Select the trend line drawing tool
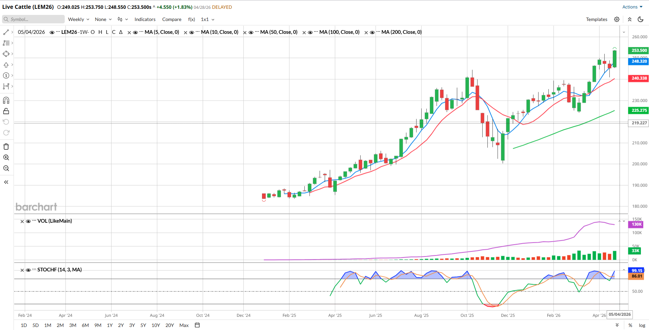649x330 pixels. pos(6,32)
